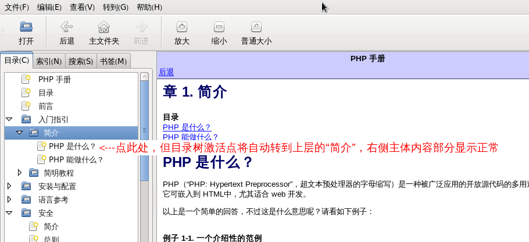The width and height of the screenshot is (529, 242).
Task: Click the 后退 (Back) toolbar icon
Action: tap(66, 27)
